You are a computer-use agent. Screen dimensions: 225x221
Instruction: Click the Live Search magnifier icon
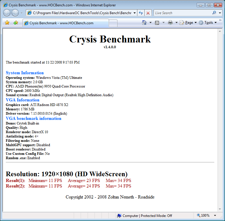point(214,13)
